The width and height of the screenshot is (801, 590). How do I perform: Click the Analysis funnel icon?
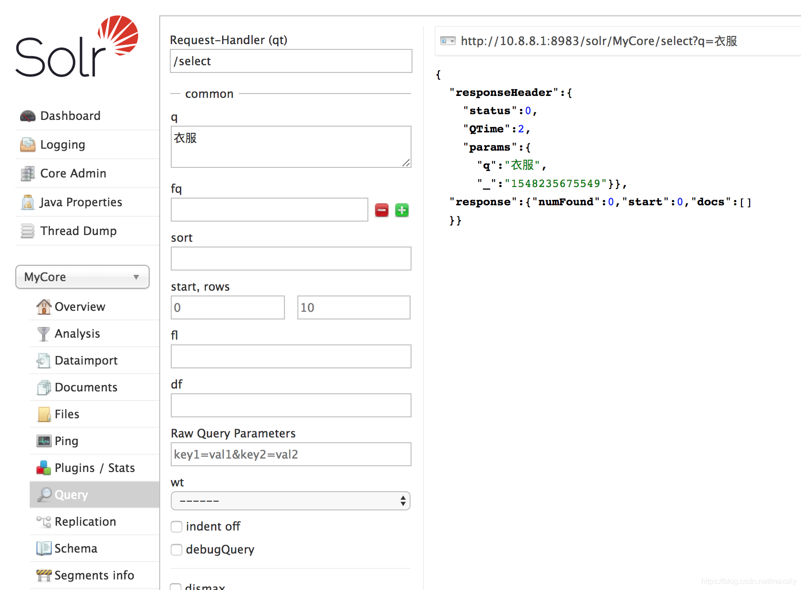tap(44, 334)
